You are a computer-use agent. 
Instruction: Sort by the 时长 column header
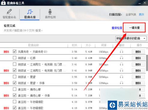74,45
